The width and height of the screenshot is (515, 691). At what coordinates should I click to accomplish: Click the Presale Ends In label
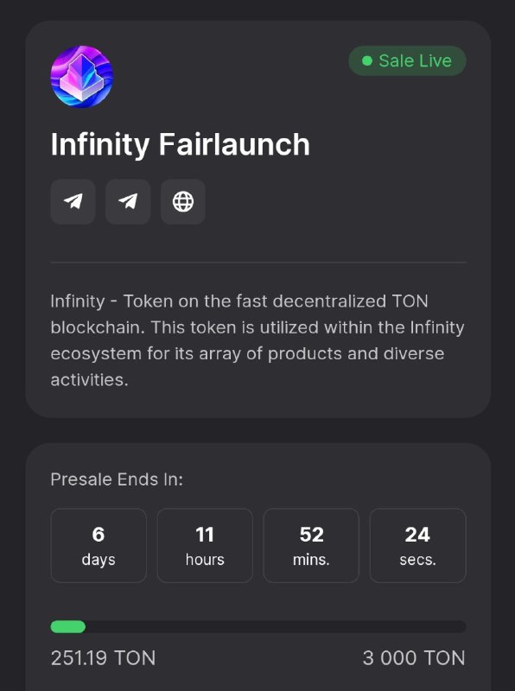point(117,479)
